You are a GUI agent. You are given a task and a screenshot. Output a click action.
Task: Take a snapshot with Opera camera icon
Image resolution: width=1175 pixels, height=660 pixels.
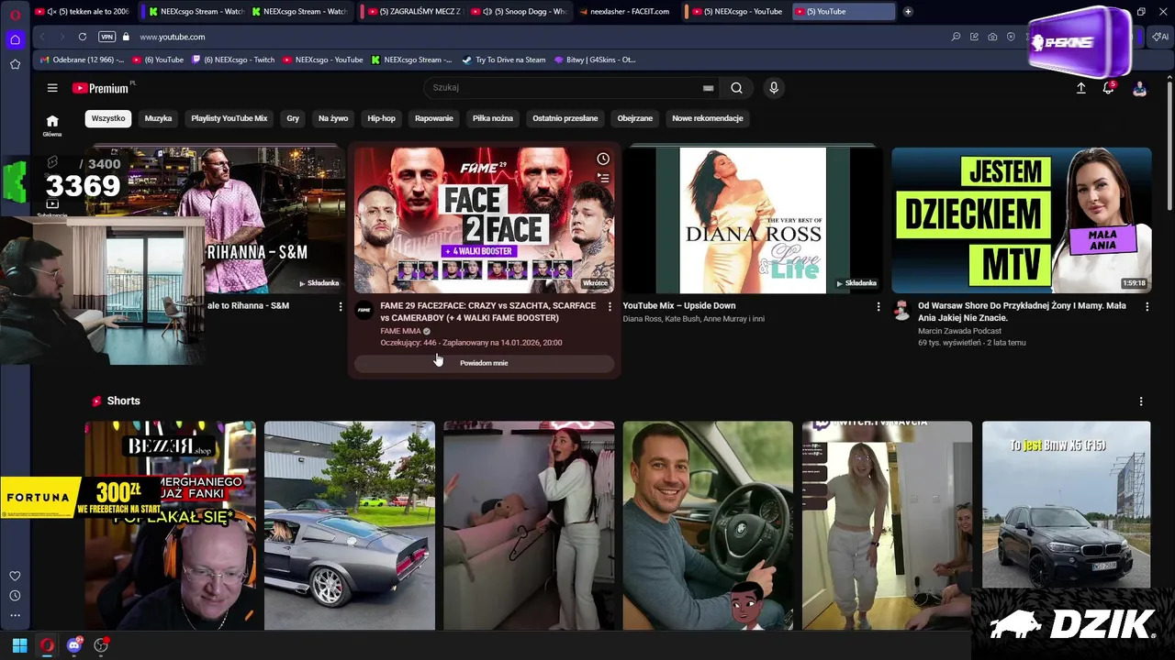pyautogui.click(x=992, y=37)
